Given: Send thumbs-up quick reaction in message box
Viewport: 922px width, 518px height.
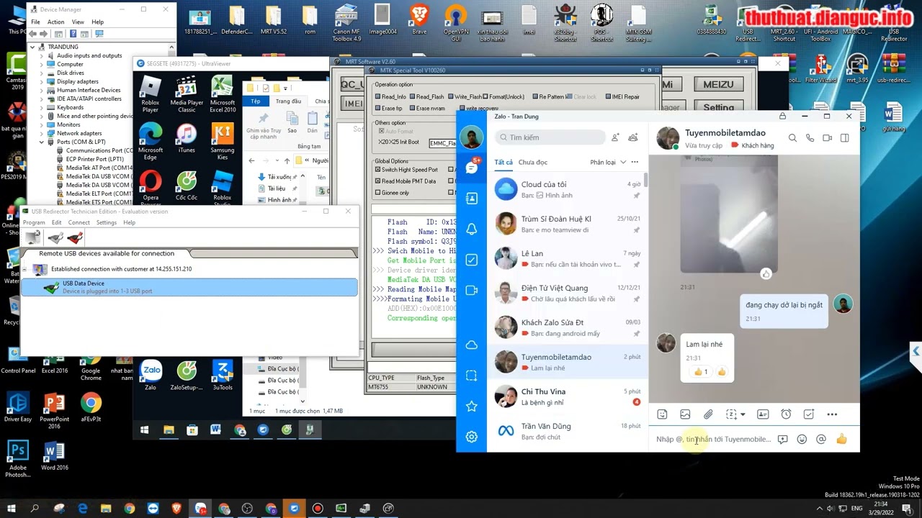Looking at the screenshot, I should point(841,440).
